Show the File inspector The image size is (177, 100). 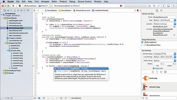click(x=157, y=11)
